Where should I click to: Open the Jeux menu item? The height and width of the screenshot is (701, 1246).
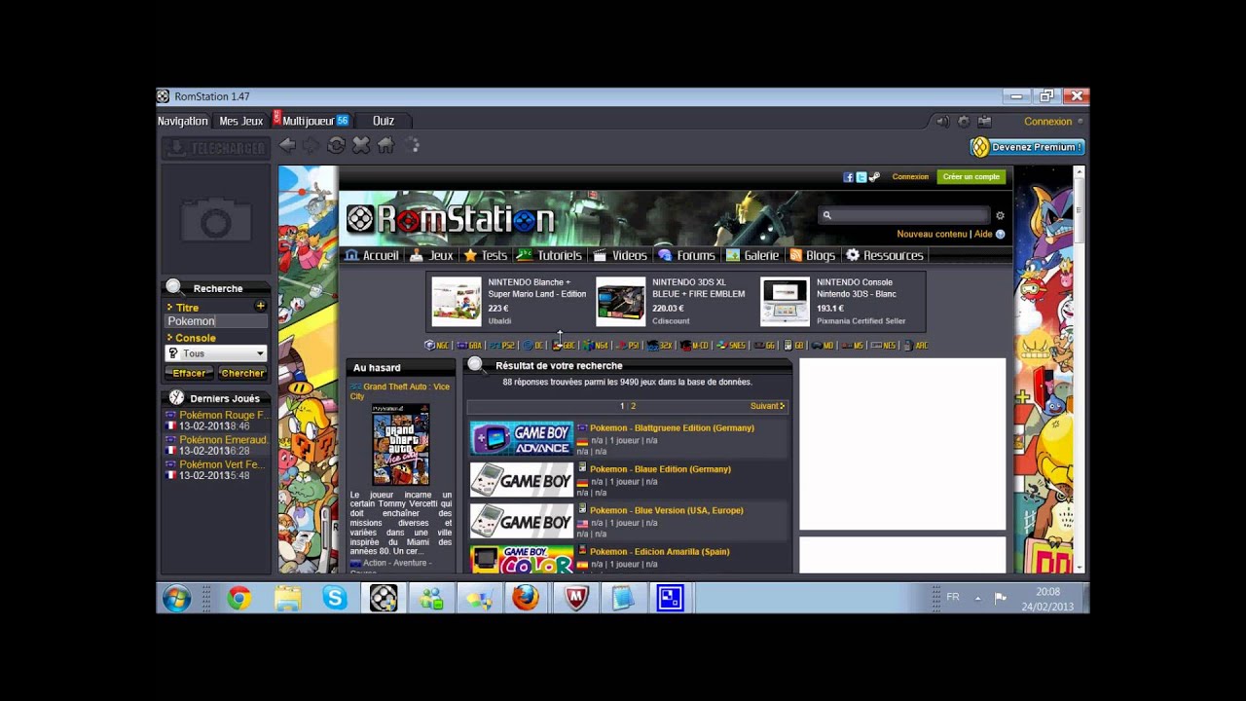tap(431, 255)
